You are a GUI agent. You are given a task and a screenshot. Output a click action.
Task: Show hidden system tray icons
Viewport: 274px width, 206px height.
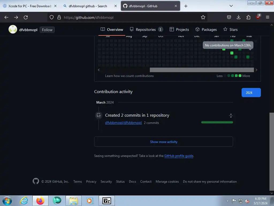227,201
